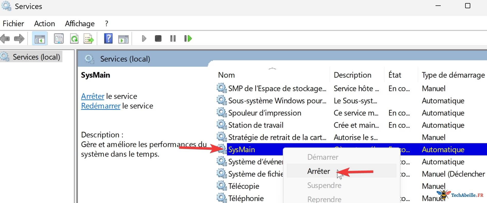Click the Back arrow toolbar icon
487x203 pixels.
[x=5, y=39]
